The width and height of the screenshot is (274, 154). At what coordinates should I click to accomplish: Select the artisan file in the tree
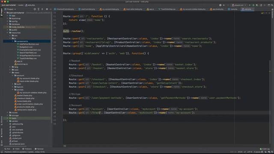pyautogui.click(x=15, y=141)
